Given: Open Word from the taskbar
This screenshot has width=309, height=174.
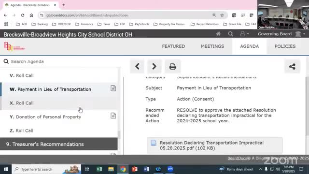Looking at the screenshot, I should [x=147, y=169].
